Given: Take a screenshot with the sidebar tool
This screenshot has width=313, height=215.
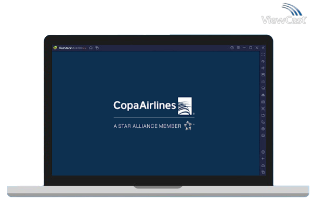Looking at the screenshot, I should tap(263, 109).
